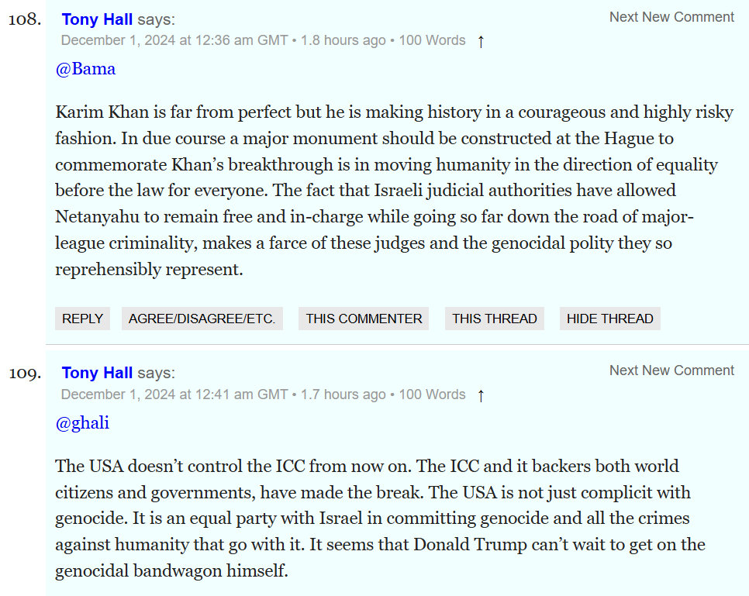Viewport: 749px width, 596px height.
Task: Open Tony Hall's name in comment 108
Action: 97,19
